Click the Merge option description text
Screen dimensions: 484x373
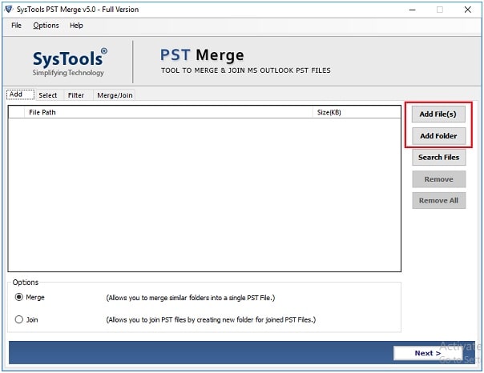coord(191,298)
